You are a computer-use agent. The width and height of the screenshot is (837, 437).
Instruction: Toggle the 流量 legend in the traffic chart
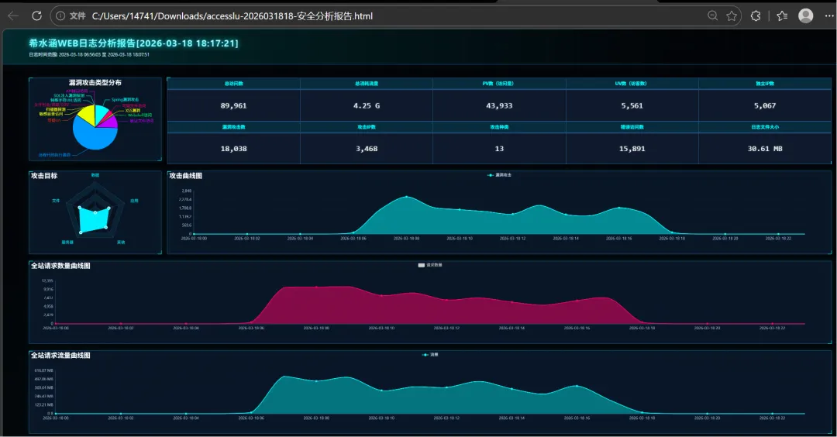[429, 354]
